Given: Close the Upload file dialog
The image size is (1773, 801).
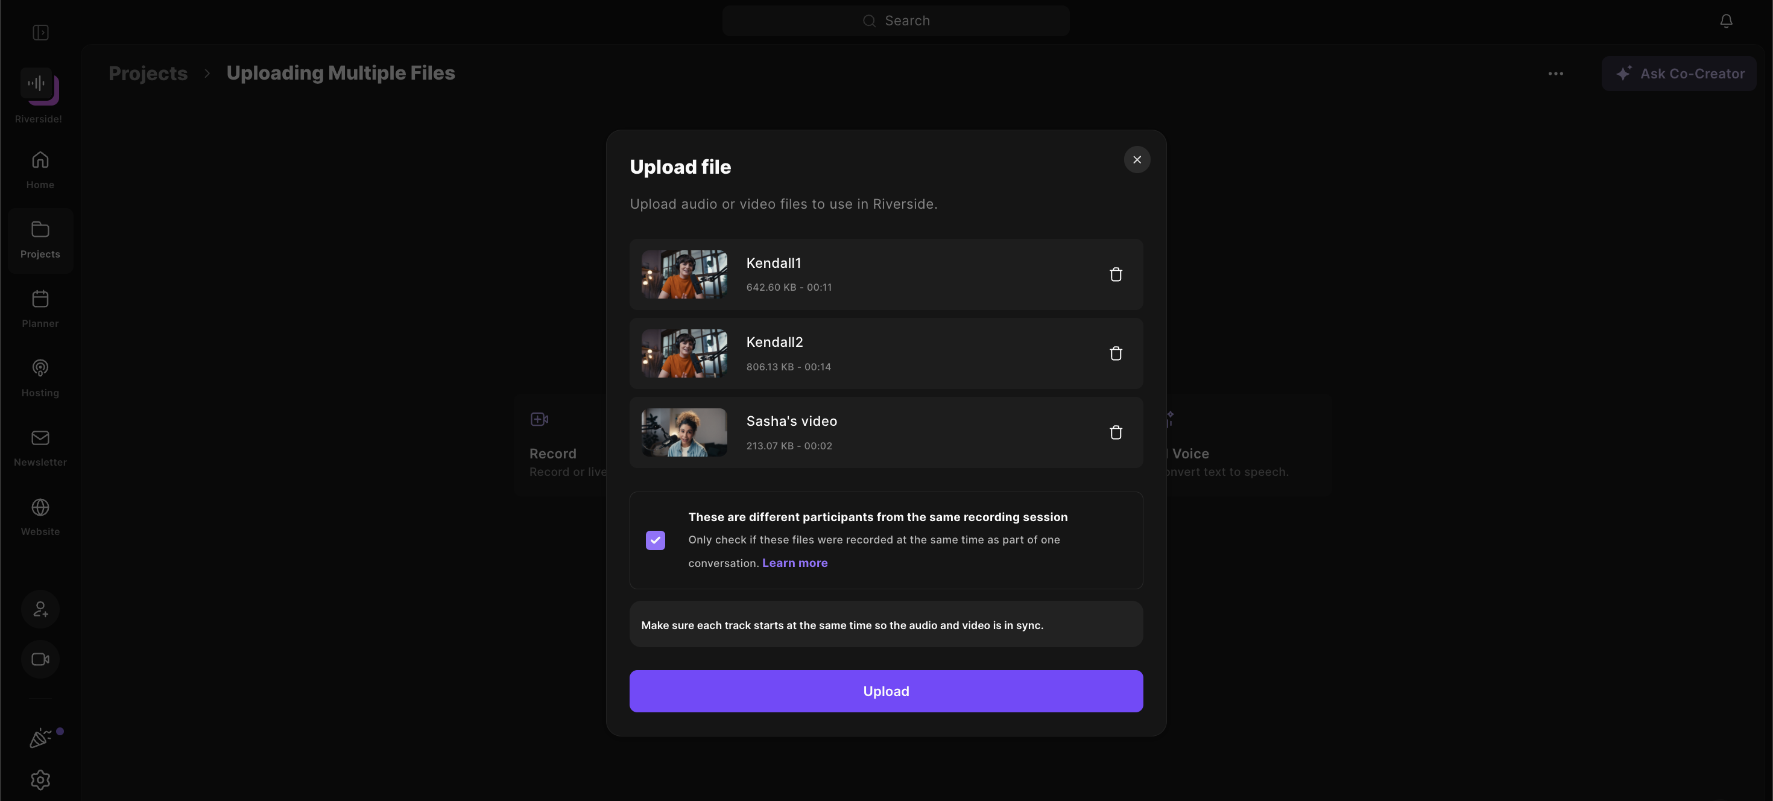Looking at the screenshot, I should [1136, 160].
